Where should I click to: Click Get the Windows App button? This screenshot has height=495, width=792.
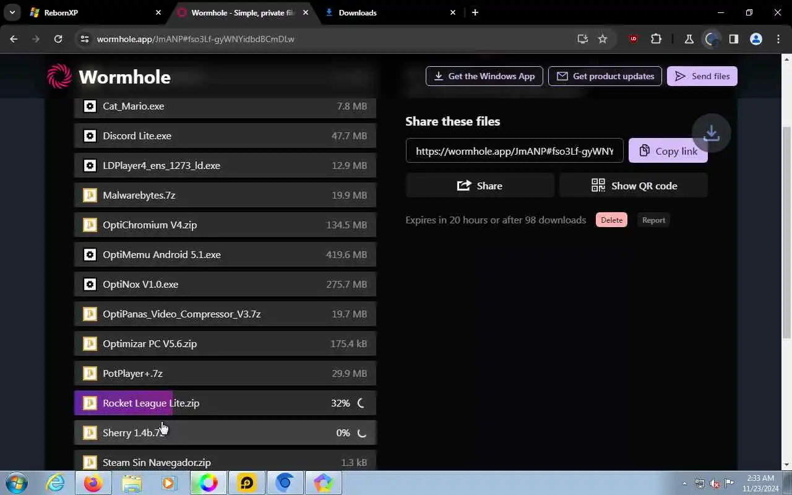[x=484, y=76]
